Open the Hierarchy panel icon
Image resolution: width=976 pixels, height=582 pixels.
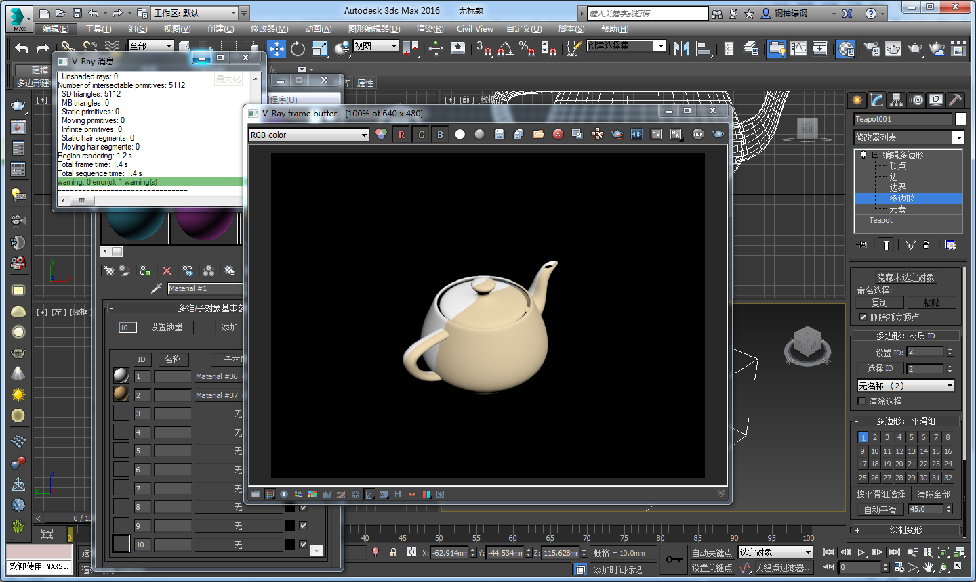click(x=897, y=100)
